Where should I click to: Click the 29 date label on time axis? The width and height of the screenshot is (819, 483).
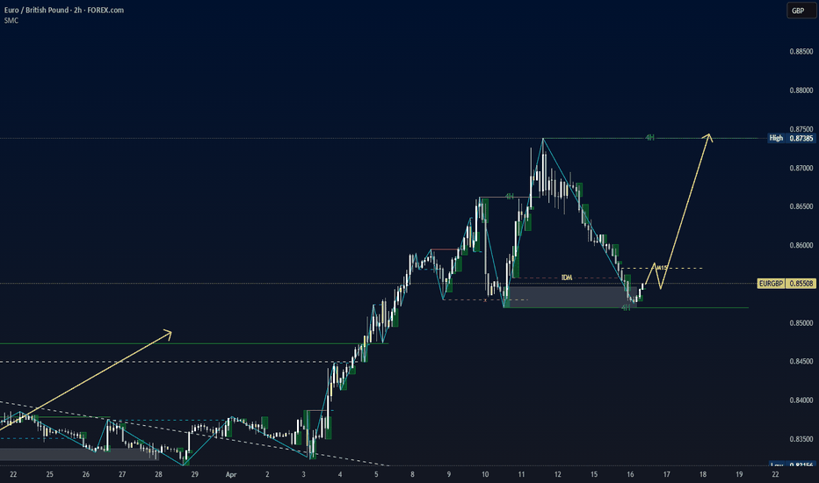tap(195, 474)
